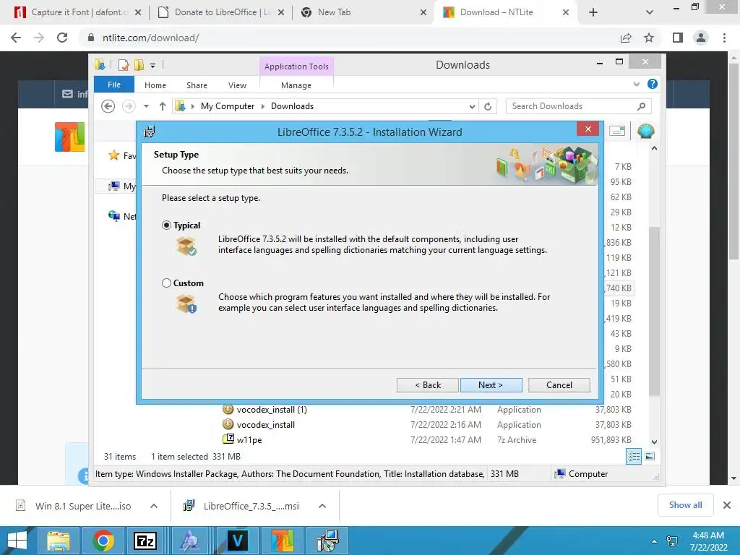Image resolution: width=740 pixels, height=555 pixels.
Task: Click the New folder quick access icon
Action: coord(139,65)
